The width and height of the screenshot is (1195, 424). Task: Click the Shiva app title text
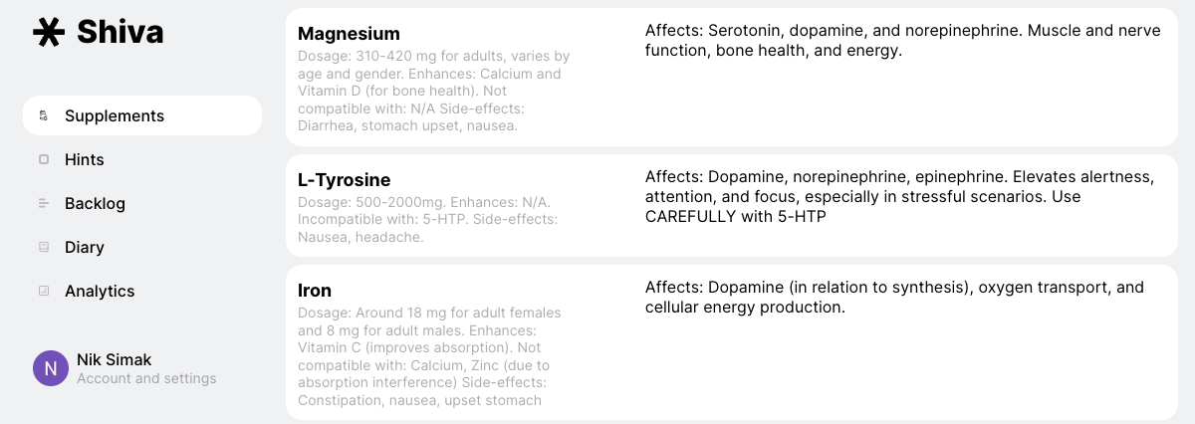point(119,33)
